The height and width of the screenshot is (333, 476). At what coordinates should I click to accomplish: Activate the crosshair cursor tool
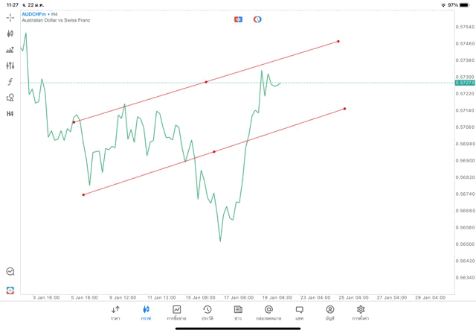[x=10, y=17]
